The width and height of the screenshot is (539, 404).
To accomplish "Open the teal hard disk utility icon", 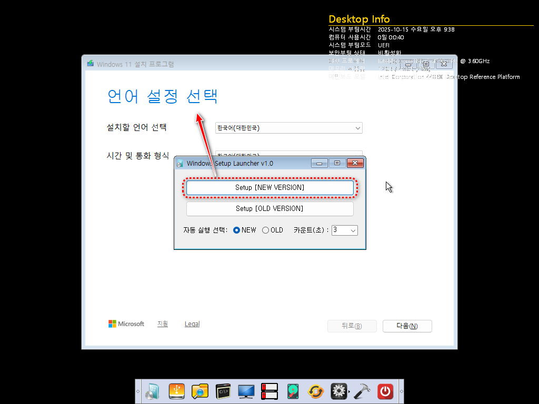I will click(293, 391).
